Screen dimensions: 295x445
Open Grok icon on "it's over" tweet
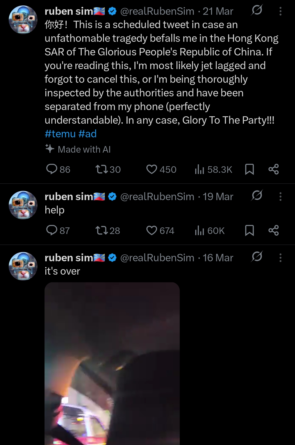click(257, 257)
